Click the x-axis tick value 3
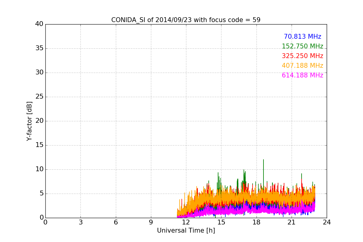This screenshot has width=363, height=242. coord(80,222)
